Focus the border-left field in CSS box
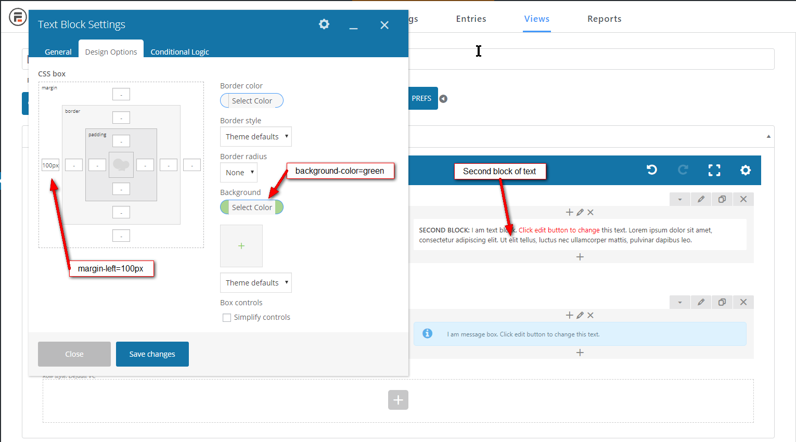796x442 pixels. pyautogui.click(x=74, y=165)
